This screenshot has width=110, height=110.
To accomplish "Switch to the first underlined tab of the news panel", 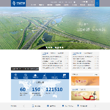I will click(x=45, y=53).
